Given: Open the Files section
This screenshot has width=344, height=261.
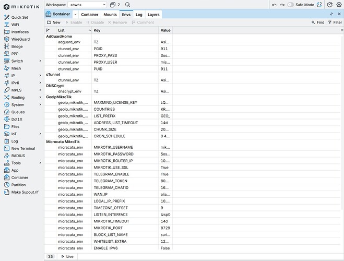Looking at the screenshot, I should [x=15, y=126].
